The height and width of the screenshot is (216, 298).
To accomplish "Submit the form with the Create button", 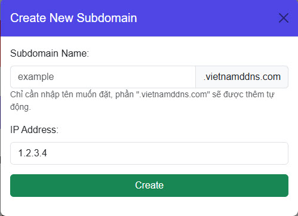I will coord(149,186).
